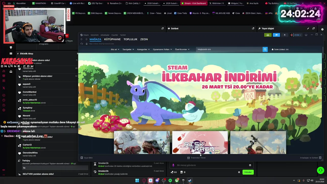Switch Steam to Big Picture monitor icon
Screen dimensions: 327x184
(306, 35)
